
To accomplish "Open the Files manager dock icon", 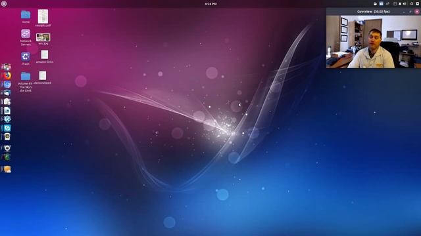I will (7, 102).
